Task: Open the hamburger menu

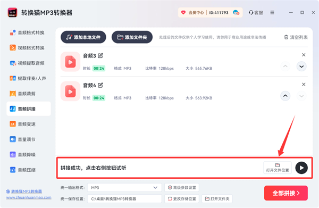Action: [272, 13]
